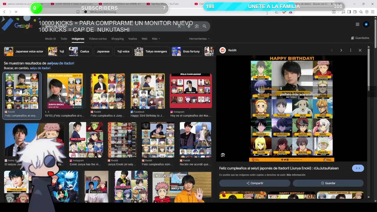Open the Brave VPN shield icon

(367, 12)
